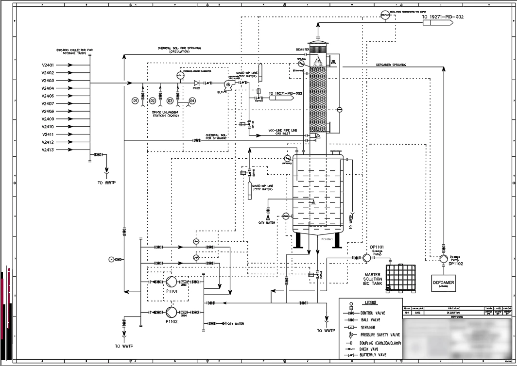Click the 'DEMISTER' label on the column
This screenshot has height=366, width=517.
302,50
